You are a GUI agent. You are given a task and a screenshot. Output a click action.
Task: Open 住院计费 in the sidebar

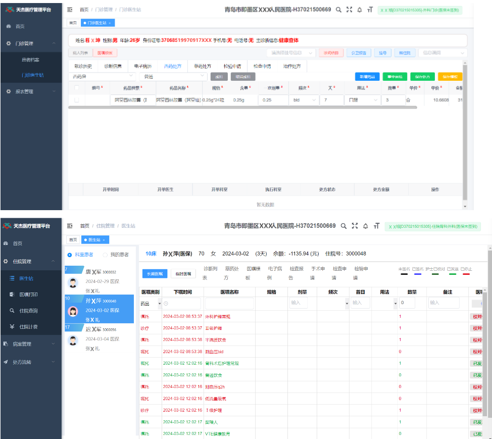(x=28, y=327)
